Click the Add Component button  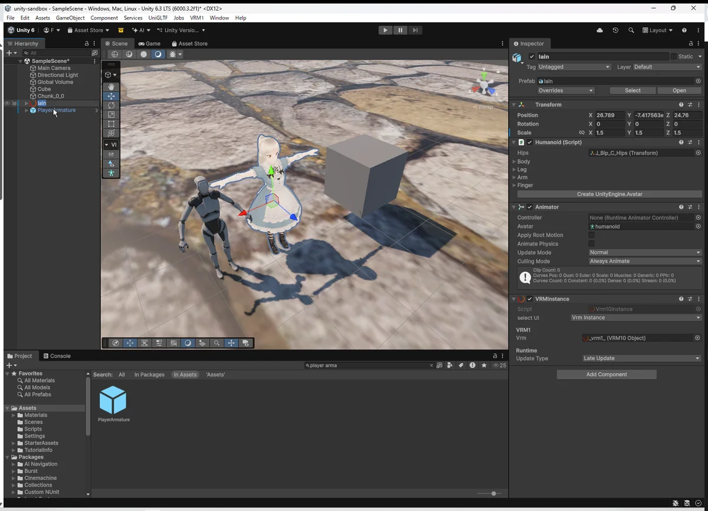click(607, 374)
